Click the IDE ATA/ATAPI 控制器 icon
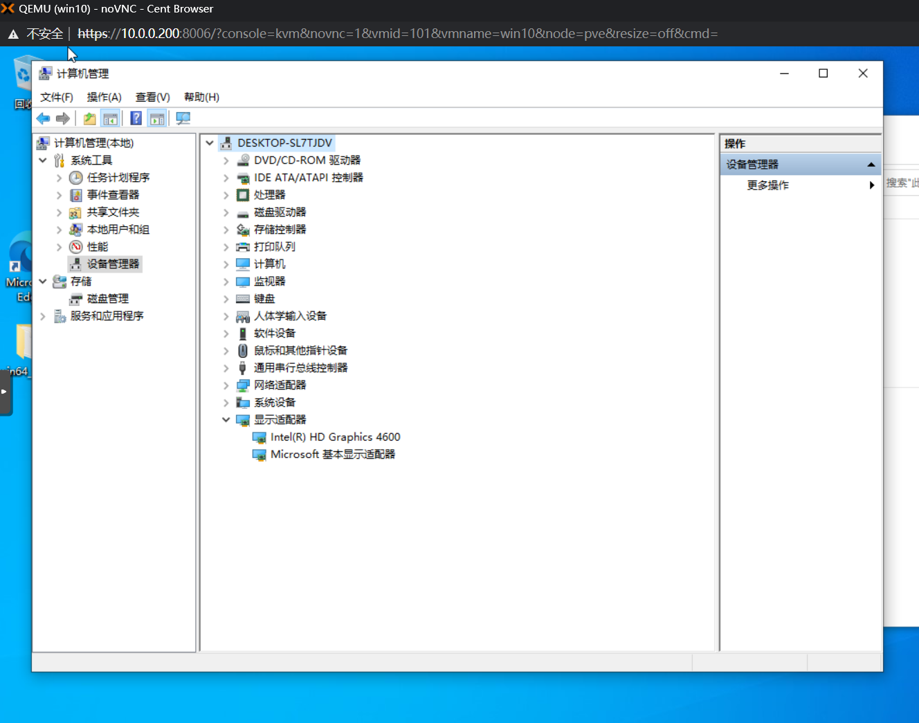 pos(243,178)
